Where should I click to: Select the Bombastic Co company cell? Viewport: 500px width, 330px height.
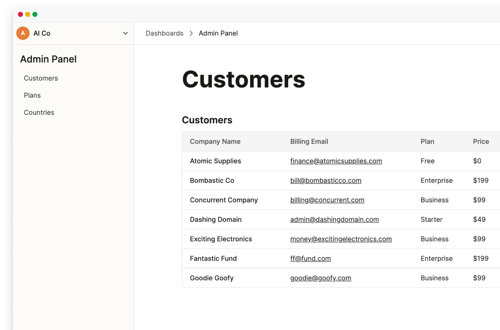(x=212, y=180)
